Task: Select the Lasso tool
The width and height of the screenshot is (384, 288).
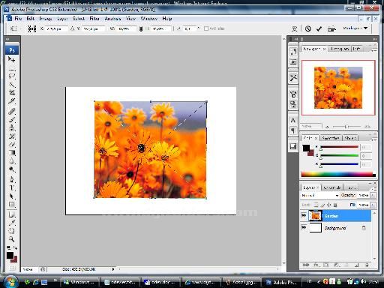Action: tap(12, 76)
